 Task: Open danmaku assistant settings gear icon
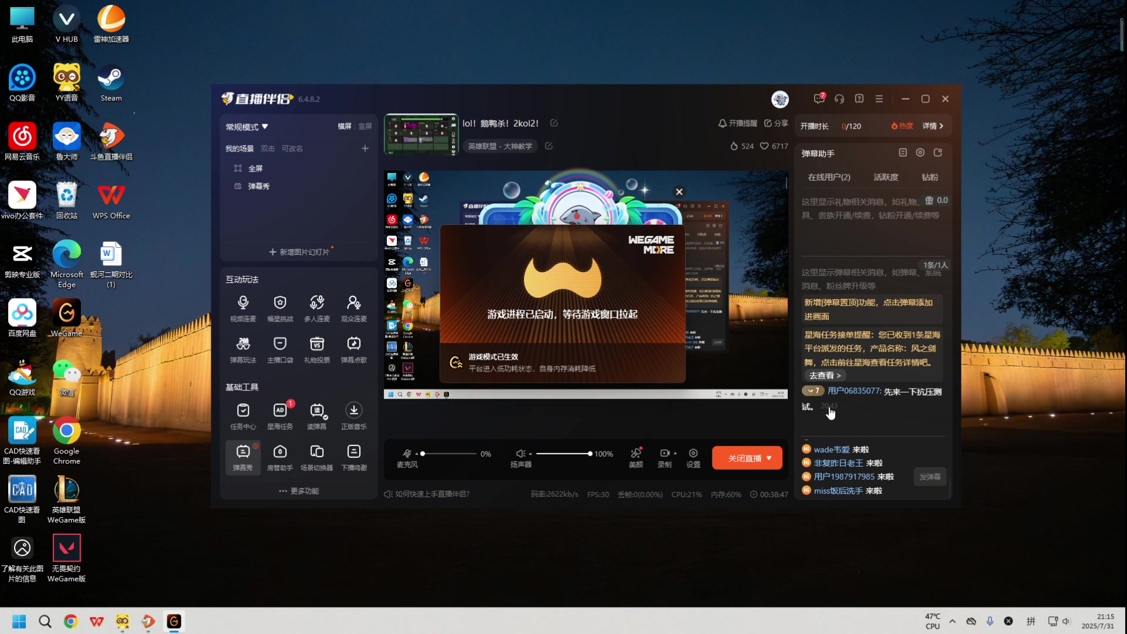tap(920, 153)
